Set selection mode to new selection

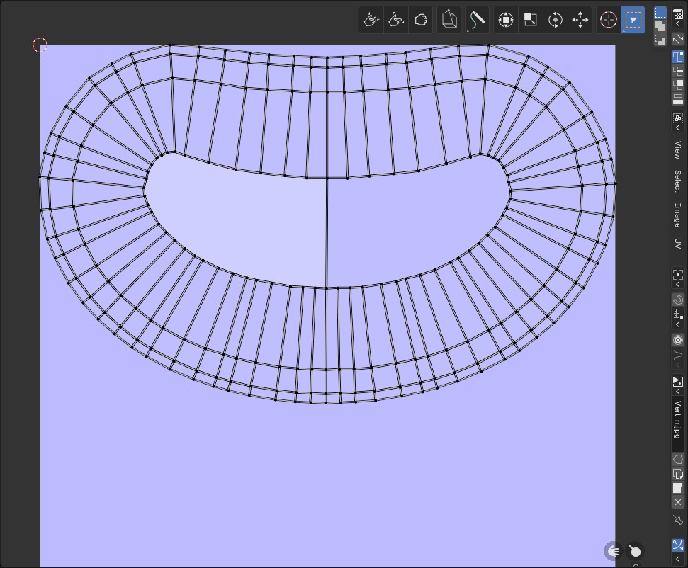(x=660, y=13)
